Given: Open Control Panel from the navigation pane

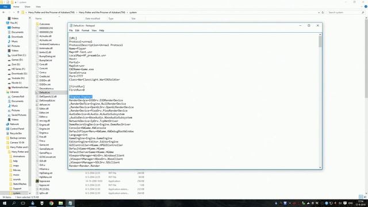Looking at the screenshot, I should tap(17, 129).
